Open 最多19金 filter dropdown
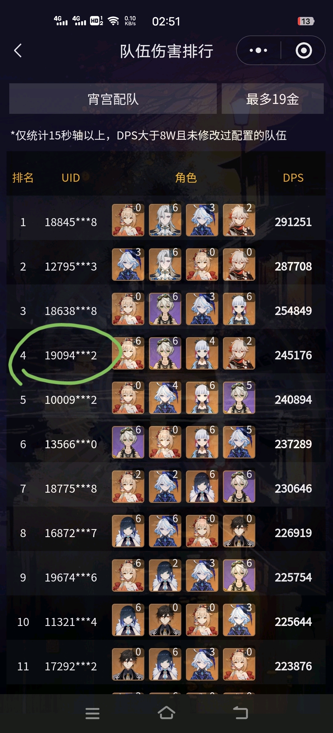 pos(273,99)
